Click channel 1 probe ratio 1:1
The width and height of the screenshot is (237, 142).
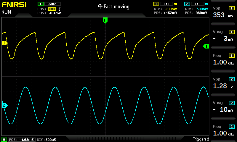click(166, 4)
